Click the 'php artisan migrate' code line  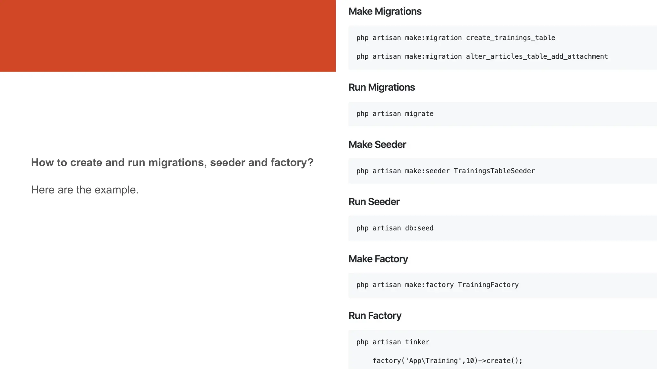coord(395,114)
